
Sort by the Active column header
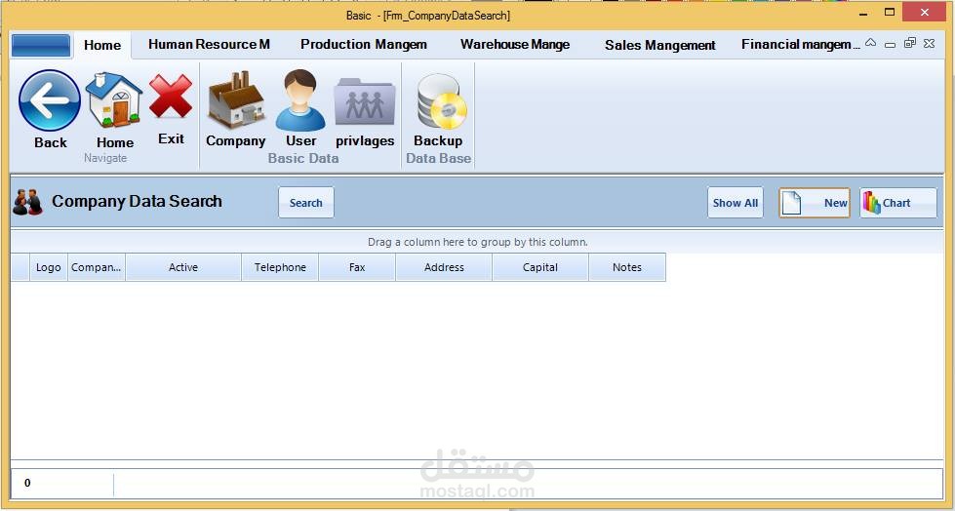pos(183,267)
